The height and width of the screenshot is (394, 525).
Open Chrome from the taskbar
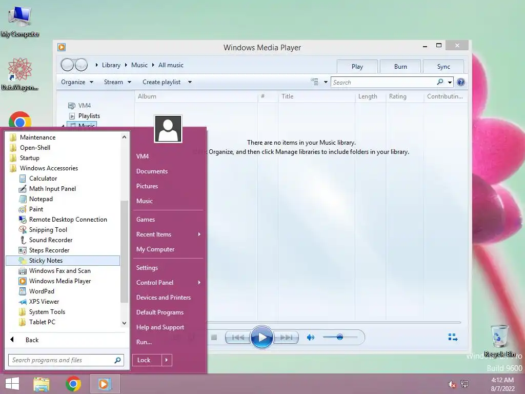point(73,384)
